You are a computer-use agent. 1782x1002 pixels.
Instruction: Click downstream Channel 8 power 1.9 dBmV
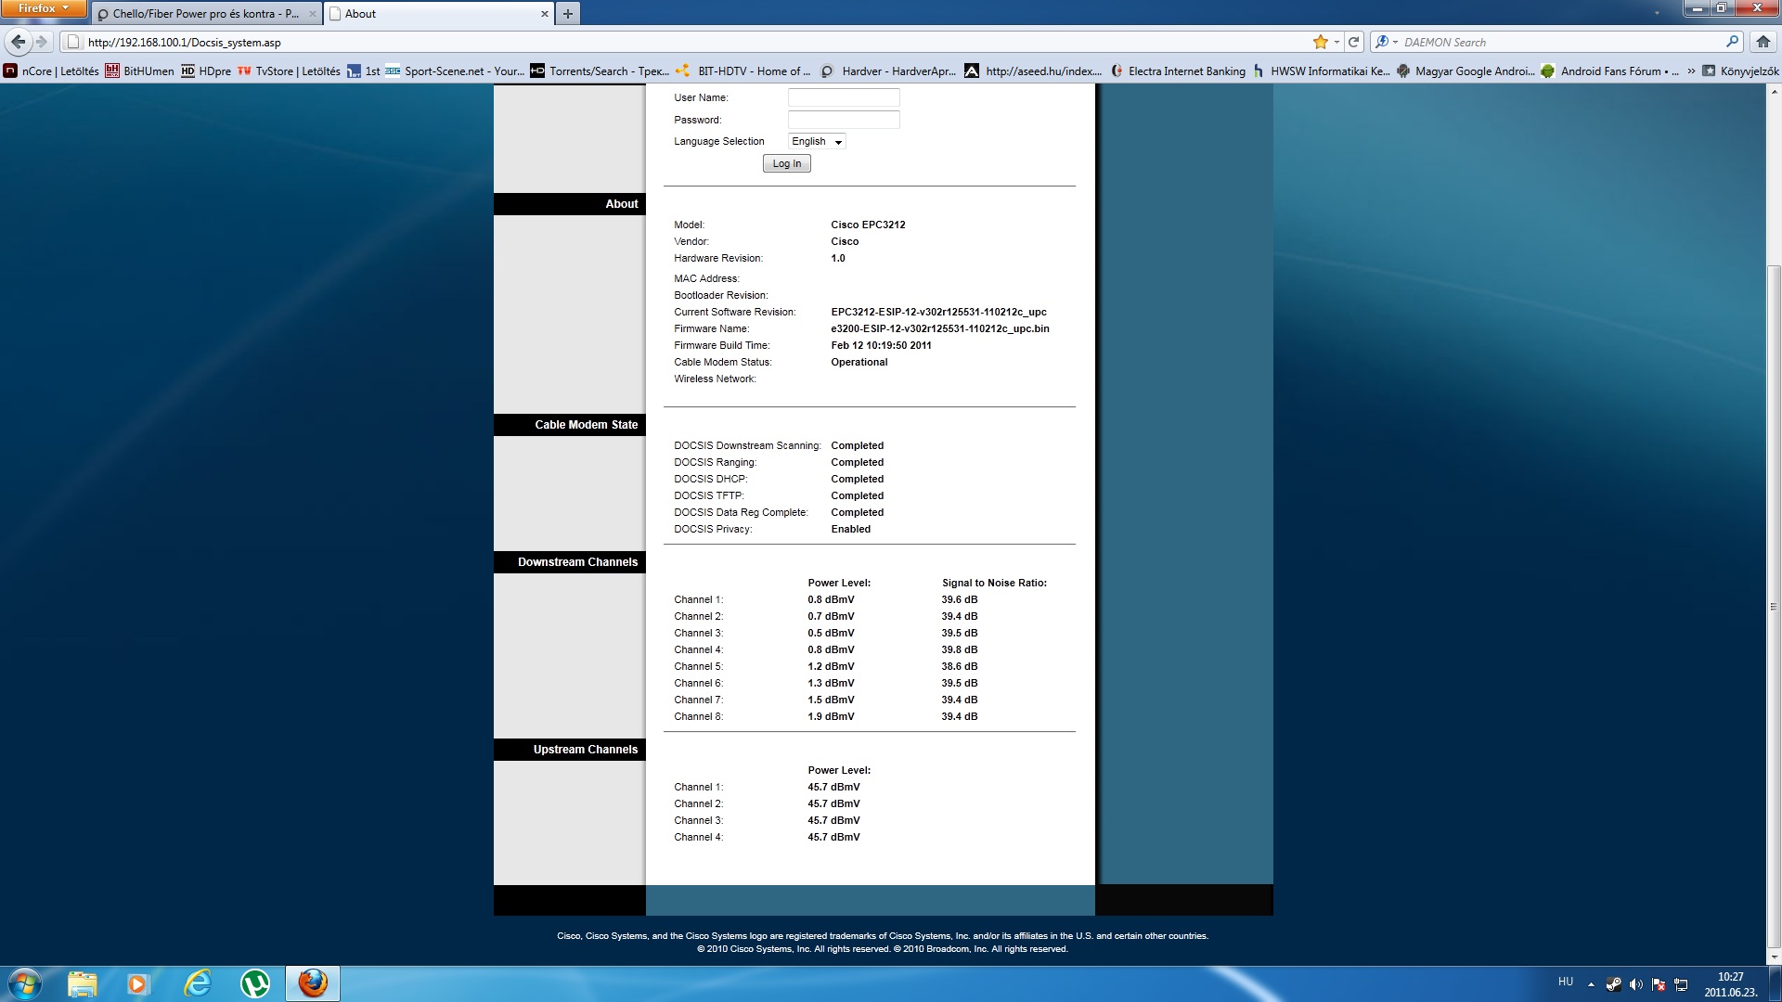831,716
